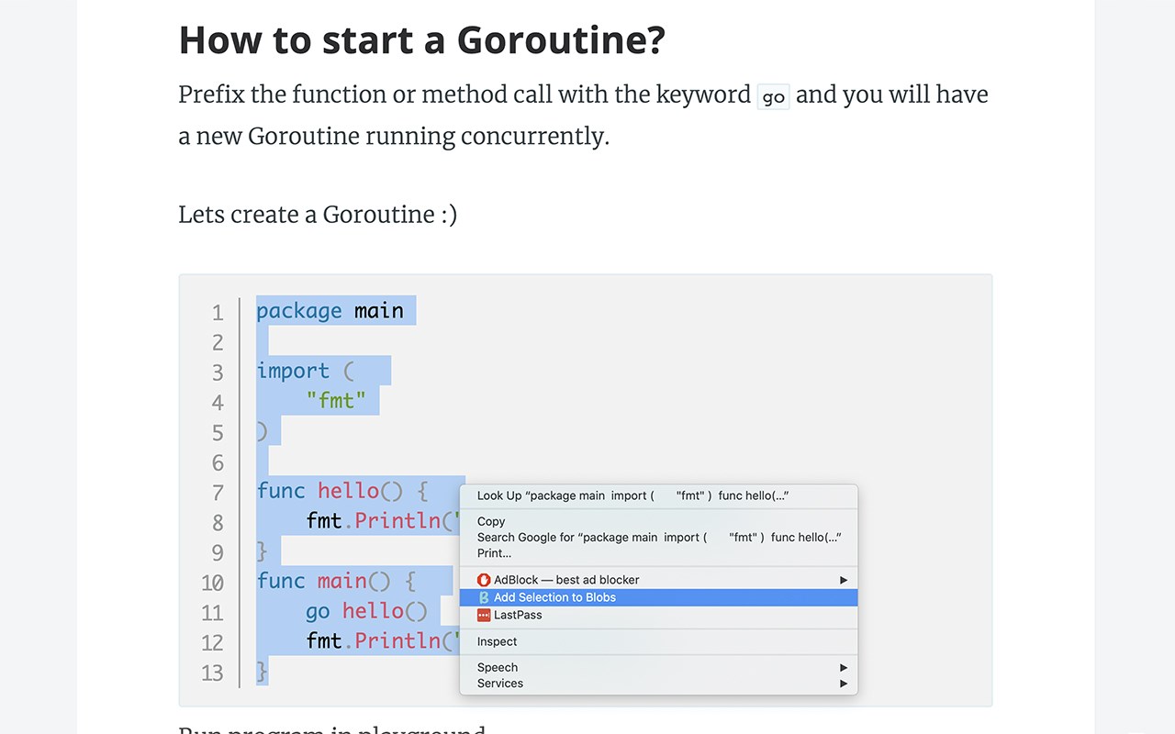Expand the AdBlock submenu arrow
The image size is (1175, 734).
844,580
